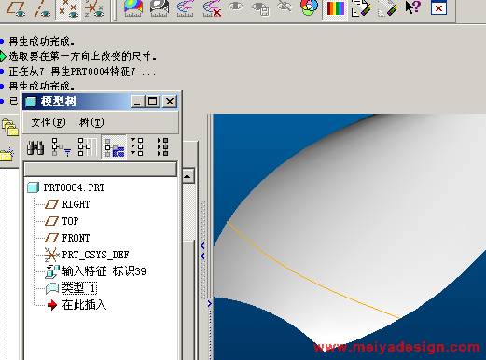This screenshot has width=486, height=360.
Task: Click the binoculars find icon
Action: point(35,147)
